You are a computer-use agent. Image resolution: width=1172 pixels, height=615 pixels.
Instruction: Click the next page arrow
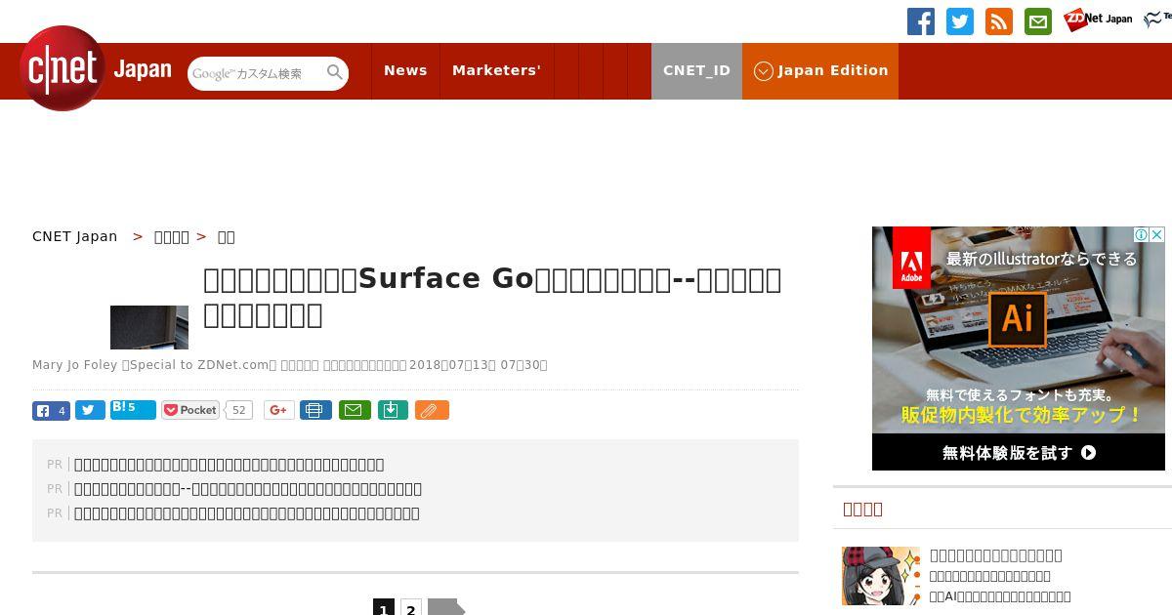445,608
